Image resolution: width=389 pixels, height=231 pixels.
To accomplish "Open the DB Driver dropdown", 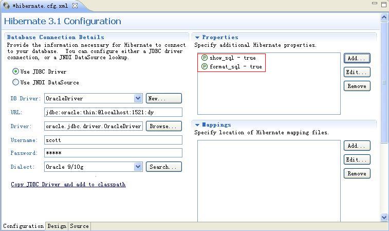I will [x=138, y=98].
